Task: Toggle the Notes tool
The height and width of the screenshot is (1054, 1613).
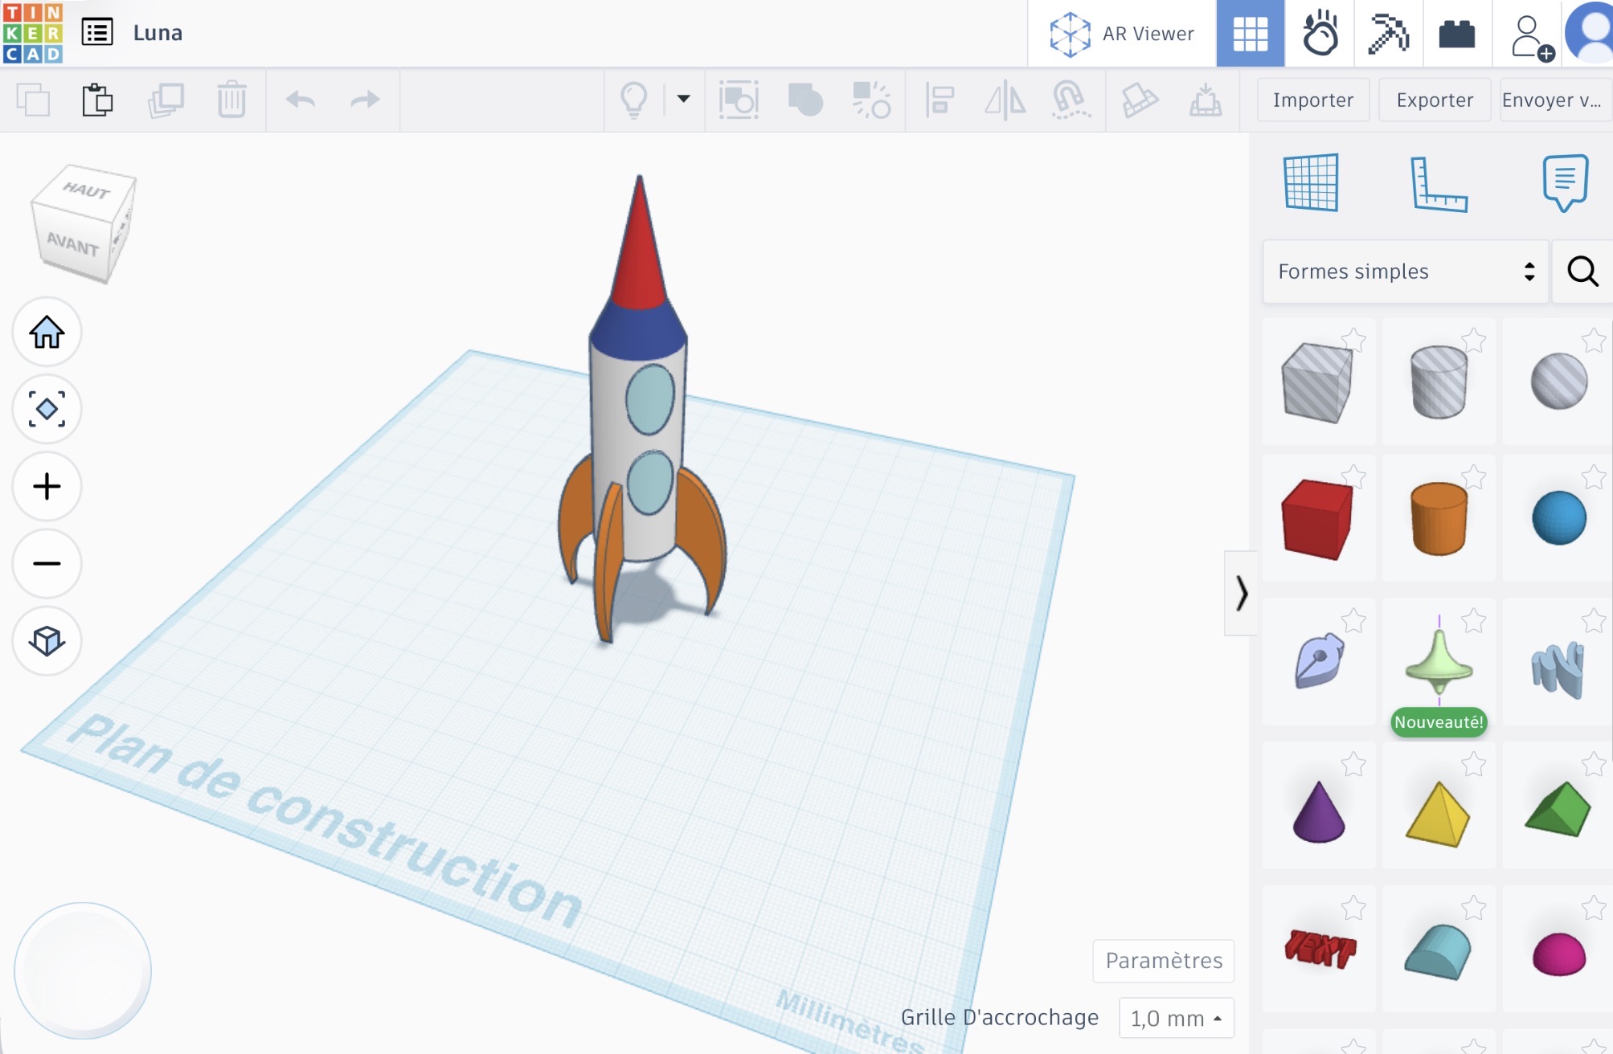Action: coord(1564,183)
